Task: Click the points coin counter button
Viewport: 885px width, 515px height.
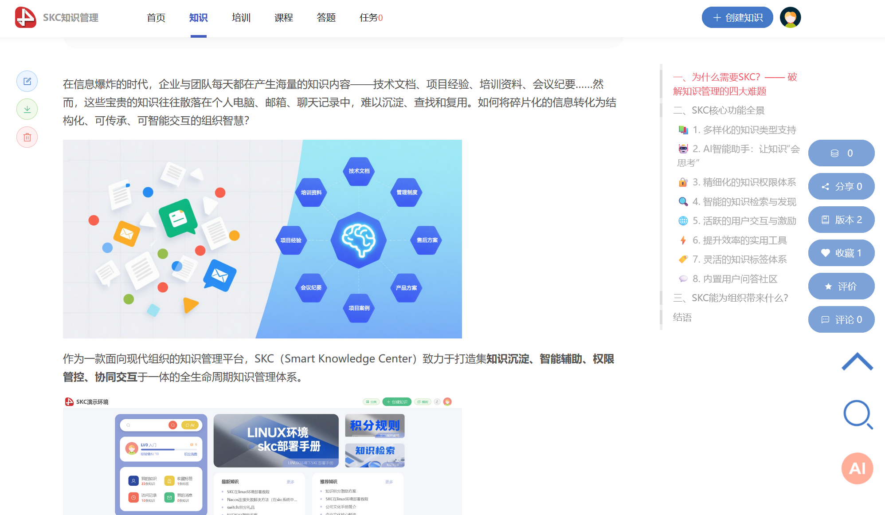Action: pos(841,153)
